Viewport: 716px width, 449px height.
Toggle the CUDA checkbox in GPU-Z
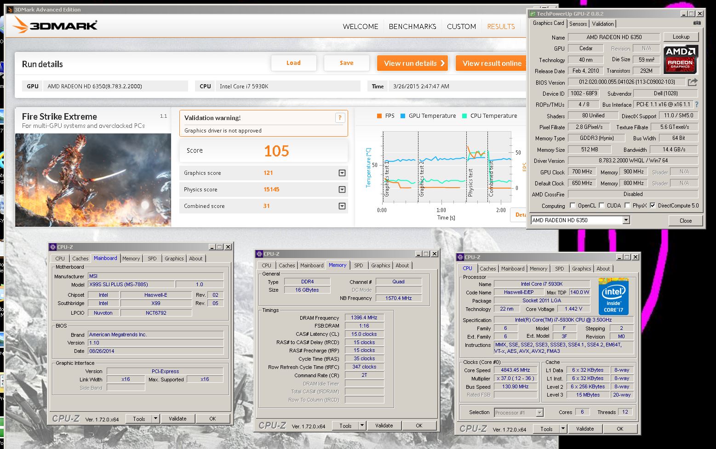pos(601,206)
